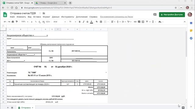Screen dimensions: 195x109
Task: Open Google account avatar in Sheets
Action: pos(190,15)
